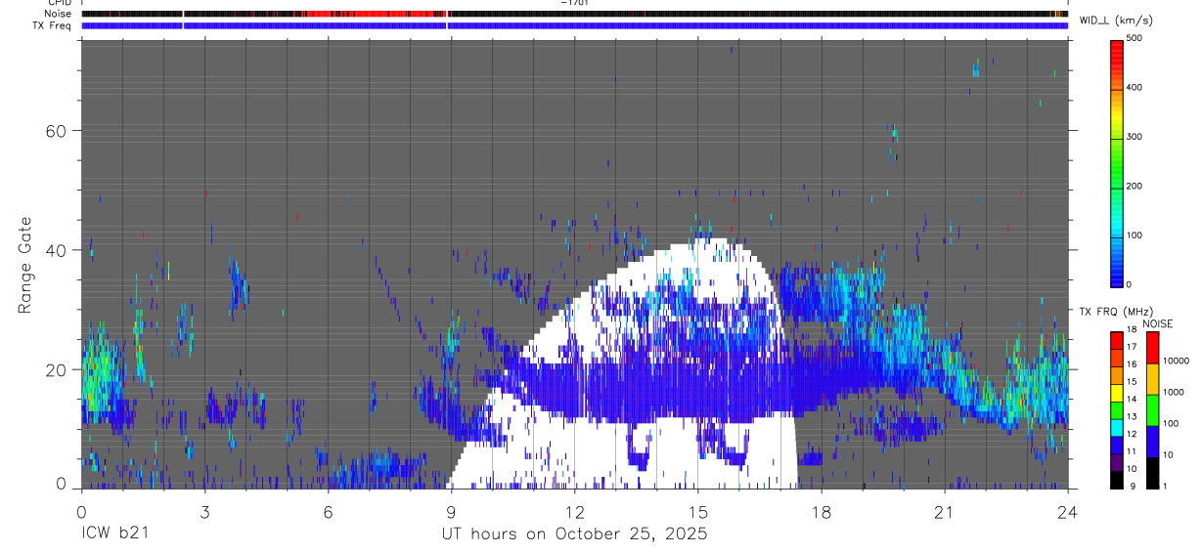Click the 15 tick on the UT hours axis
Image resolution: width=1201 pixels, height=554 pixels.
(698, 512)
